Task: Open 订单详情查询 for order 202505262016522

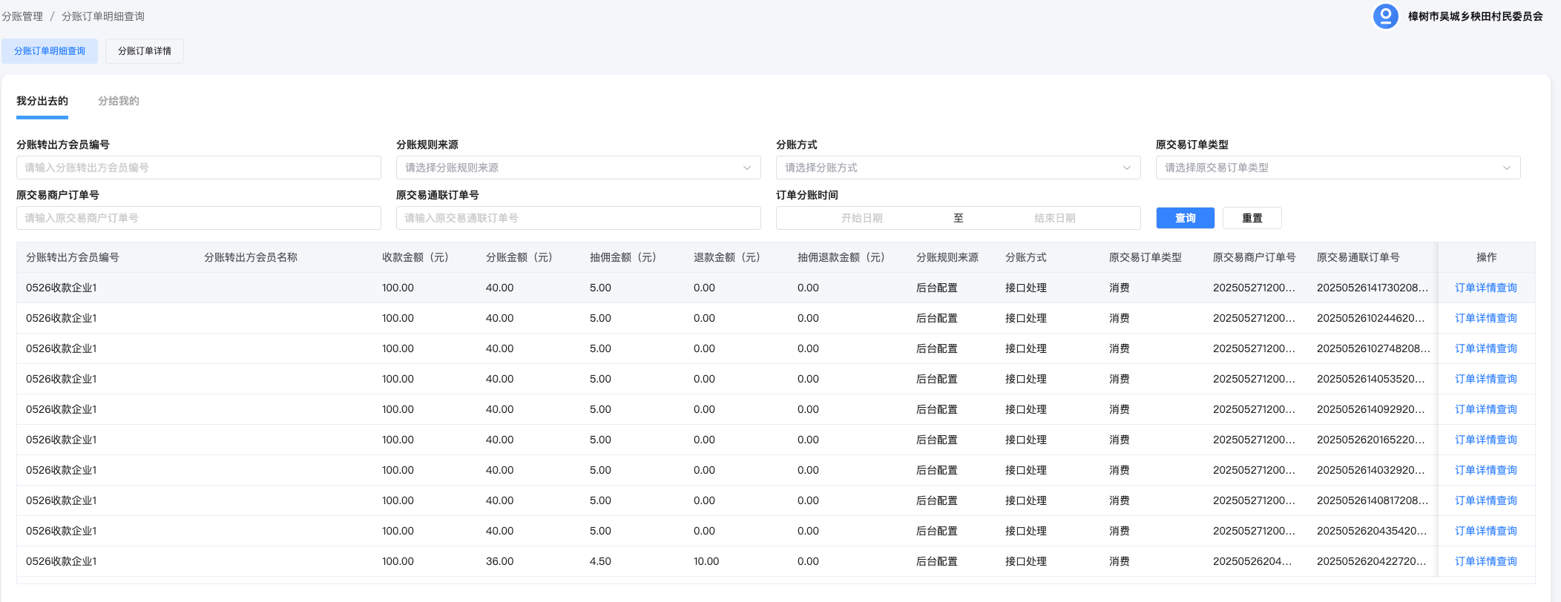Action: pyautogui.click(x=1485, y=440)
